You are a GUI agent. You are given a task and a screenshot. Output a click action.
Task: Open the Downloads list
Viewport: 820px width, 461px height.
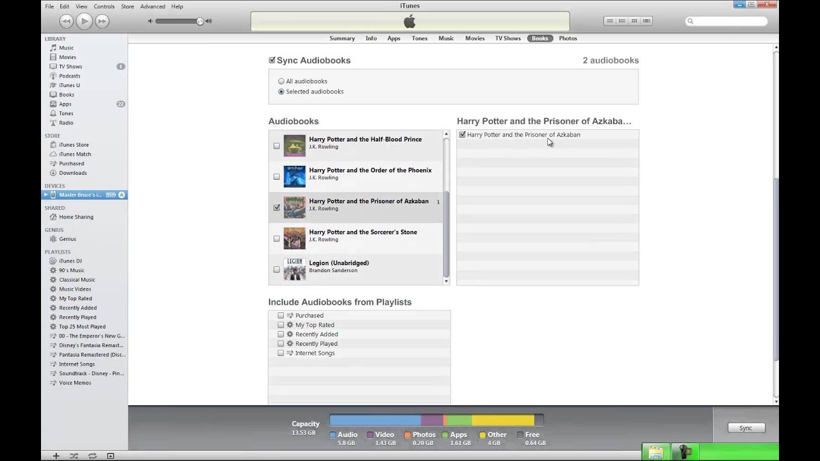coord(72,173)
